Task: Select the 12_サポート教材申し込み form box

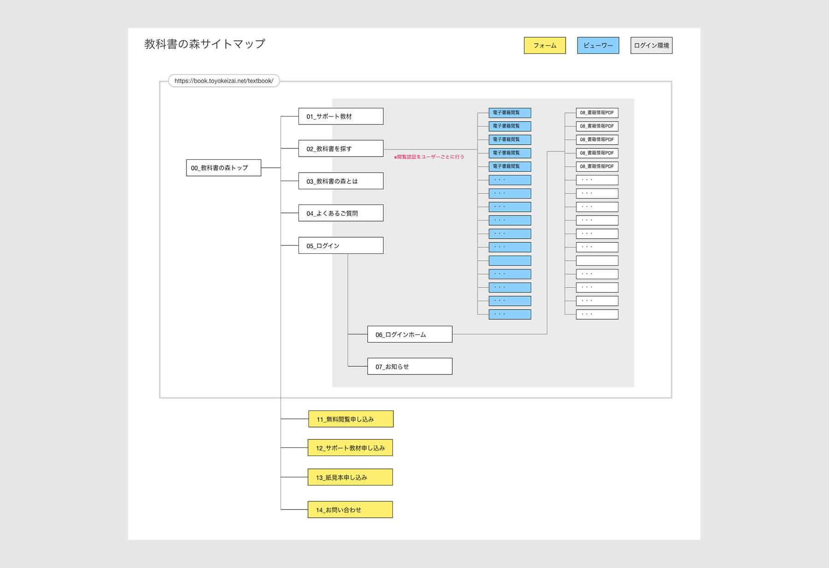Action: click(x=350, y=447)
